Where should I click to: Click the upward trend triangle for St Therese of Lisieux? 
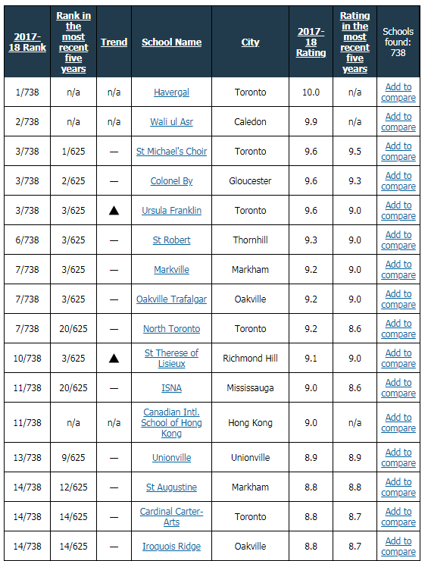point(114,358)
